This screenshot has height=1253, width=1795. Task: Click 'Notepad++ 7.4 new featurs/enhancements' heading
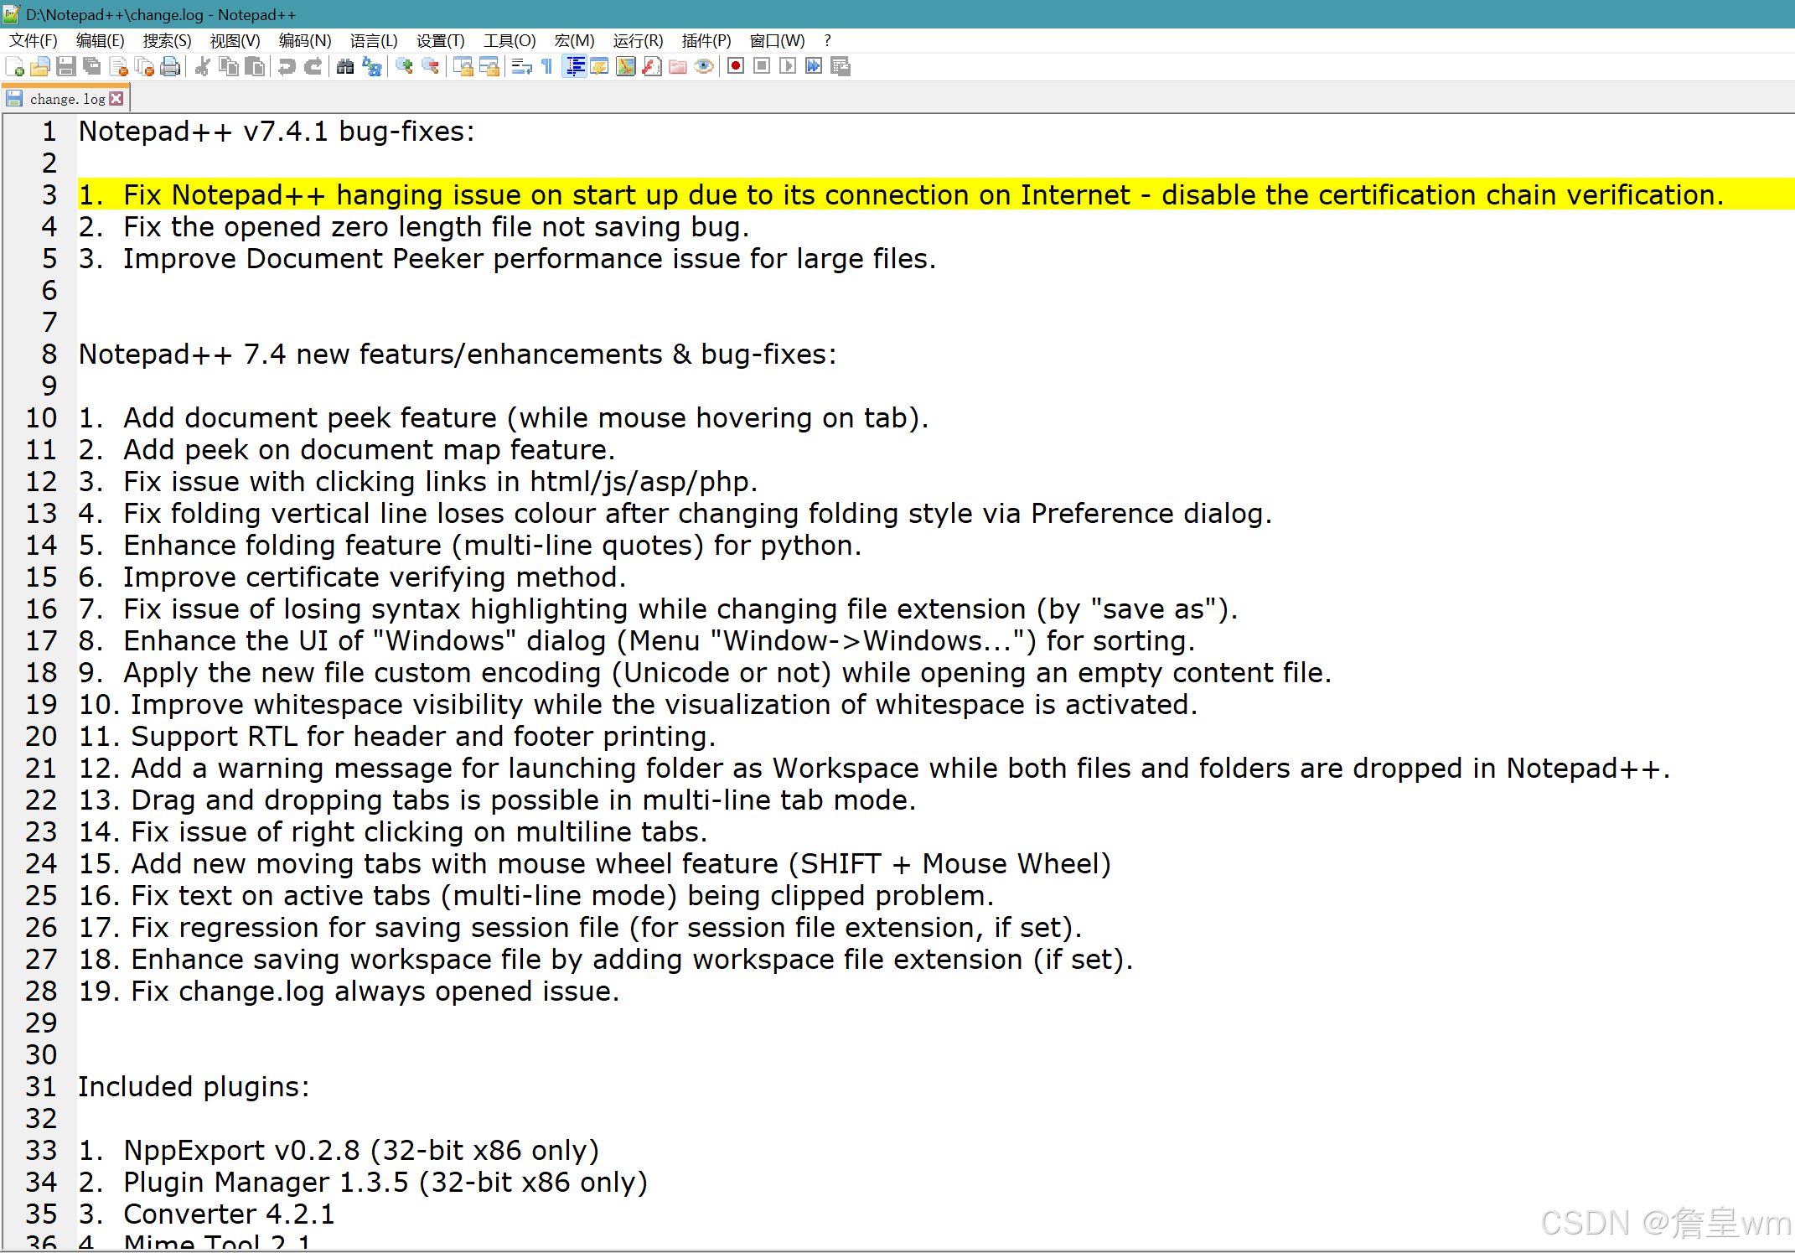[458, 355]
